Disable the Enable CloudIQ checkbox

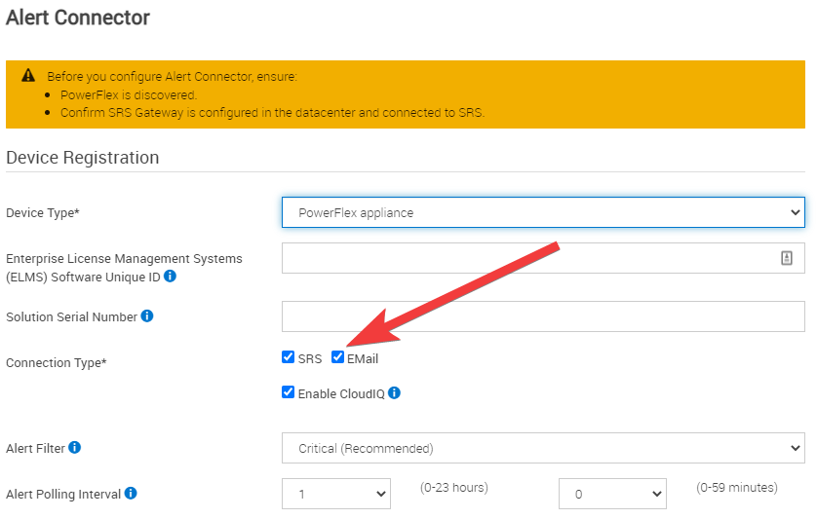click(289, 392)
